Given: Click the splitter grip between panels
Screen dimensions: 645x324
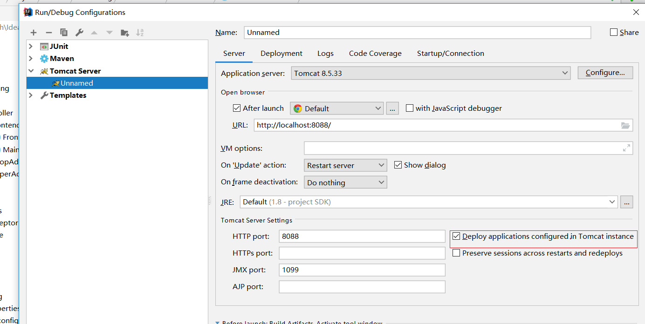Looking at the screenshot, I should [x=210, y=201].
